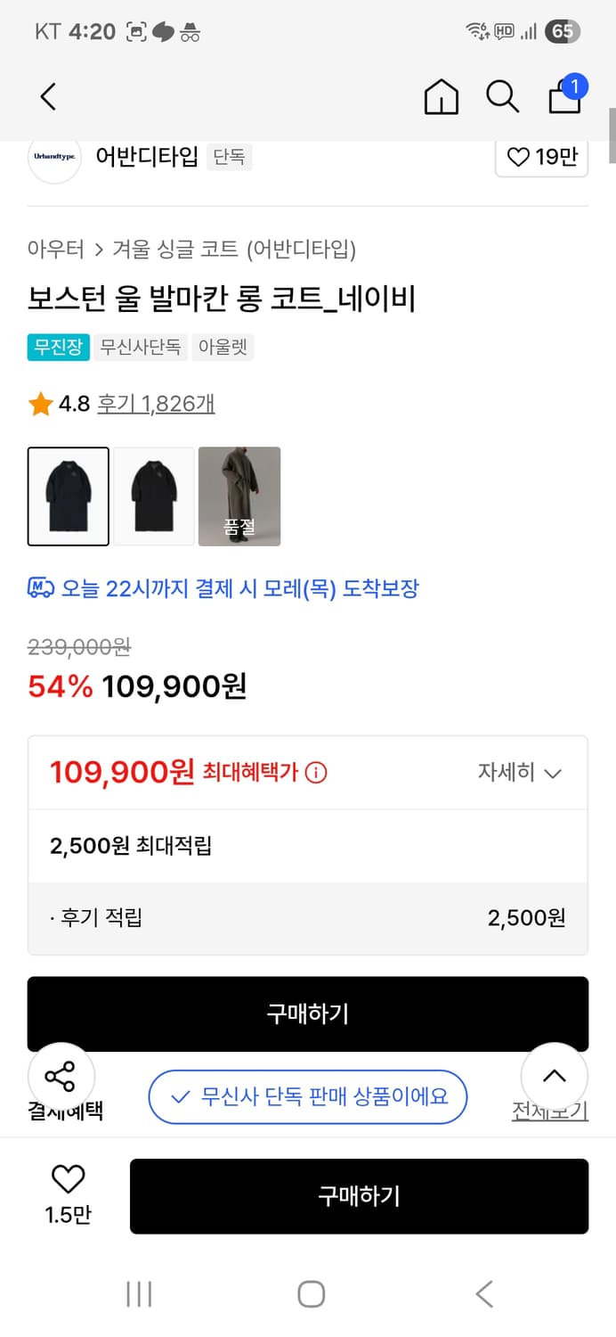This screenshot has width=616, height=1337.
Task: Tap the star icon beside the 4.8 rating
Action: [x=36, y=404]
